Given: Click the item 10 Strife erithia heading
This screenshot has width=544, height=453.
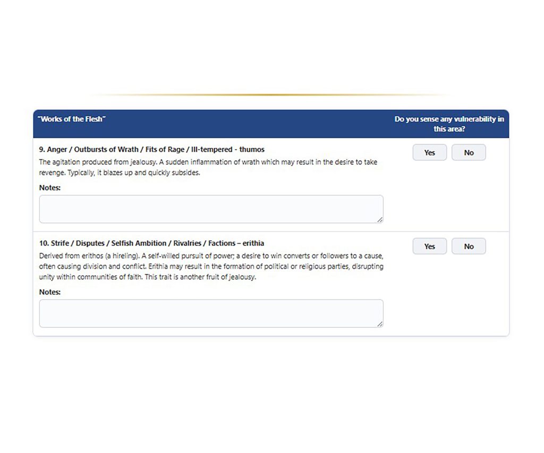Looking at the screenshot, I should 151,243.
